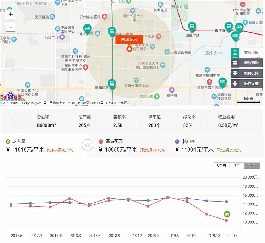This screenshot has height=243, width=265.
Task: Click the subway station icon near 绿城广场
Action: click(192, 27)
